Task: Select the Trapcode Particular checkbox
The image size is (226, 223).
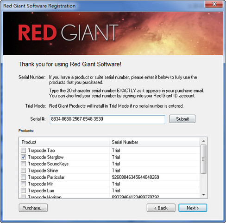Action: [23, 177]
